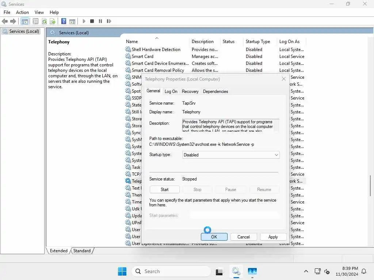Image resolution: width=374 pixels, height=280 pixels.
Task: Expand the Startup type dropdown
Action: [276, 155]
